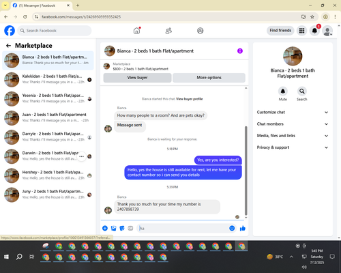This screenshot has width=341, height=273.
Task: Open the 38°C weather widget
Action: [275, 257]
